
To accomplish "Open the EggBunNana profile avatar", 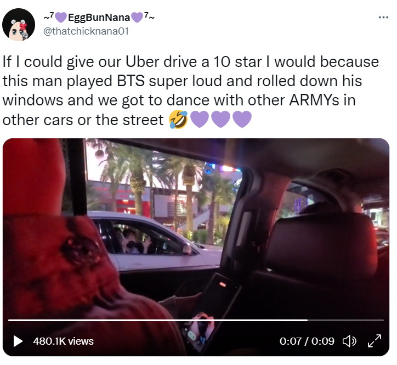I will [19, 25].
